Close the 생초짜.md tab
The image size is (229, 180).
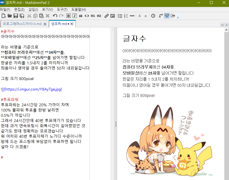click(x=72, y=24)
